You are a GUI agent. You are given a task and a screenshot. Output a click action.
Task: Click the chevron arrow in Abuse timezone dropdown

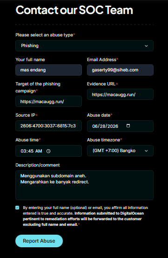point(146,151)
